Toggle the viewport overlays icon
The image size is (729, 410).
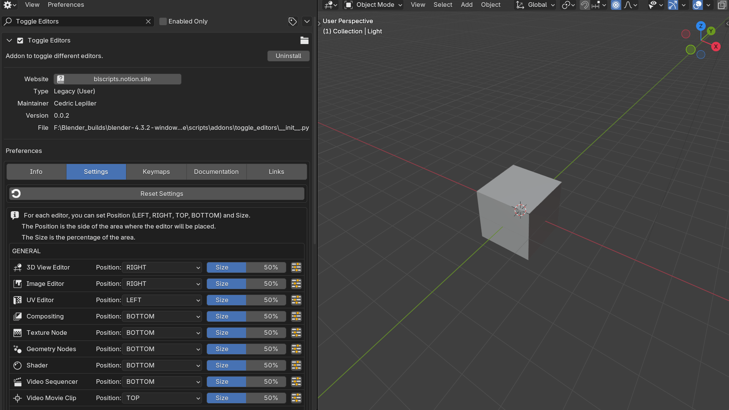(697, 5)
